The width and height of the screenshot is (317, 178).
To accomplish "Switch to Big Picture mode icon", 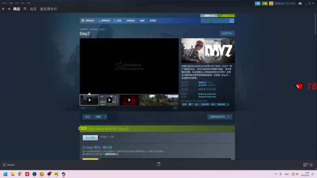I will tap(300, 4).
